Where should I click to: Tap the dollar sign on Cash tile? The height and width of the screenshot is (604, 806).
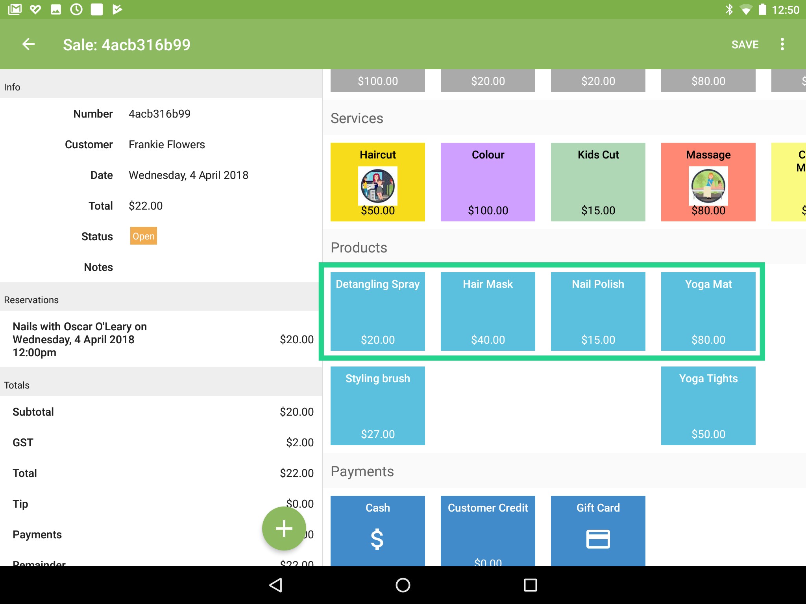coord(377,539)
